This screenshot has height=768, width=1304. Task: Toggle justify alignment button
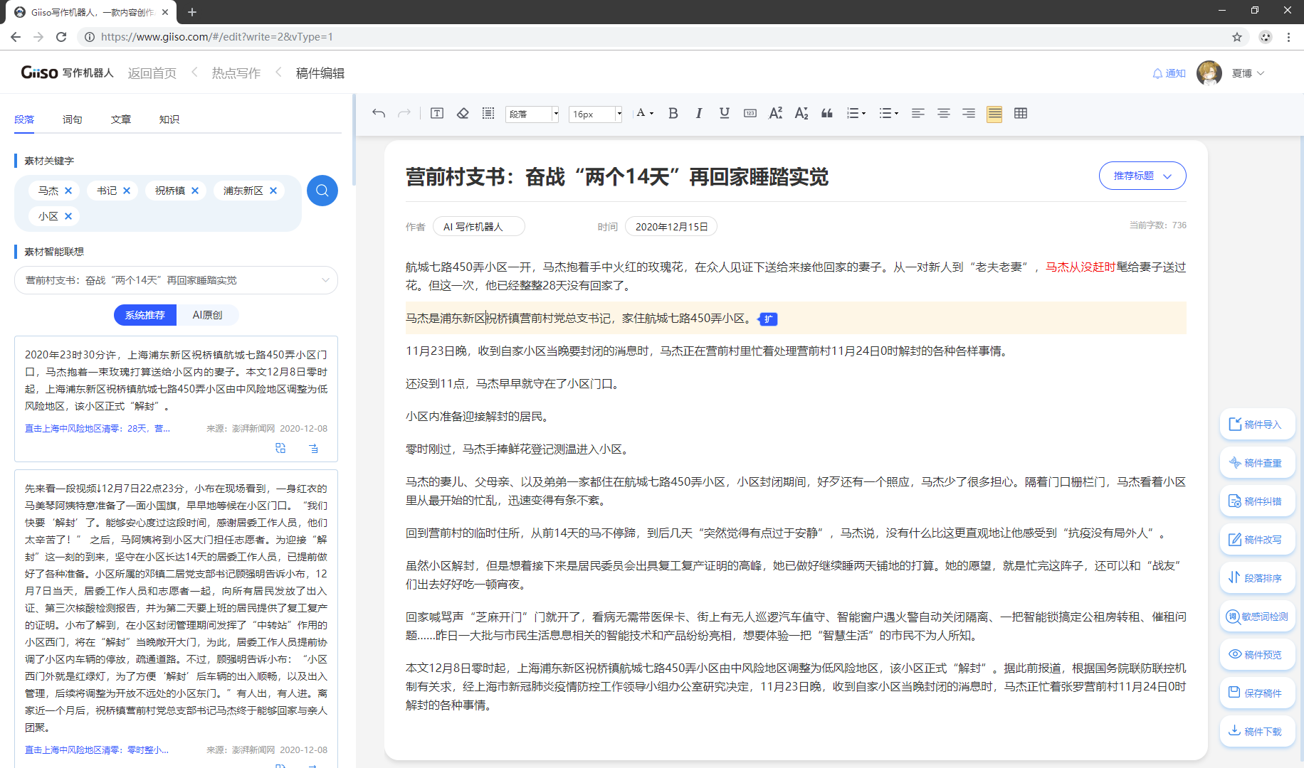click(994, 114)
